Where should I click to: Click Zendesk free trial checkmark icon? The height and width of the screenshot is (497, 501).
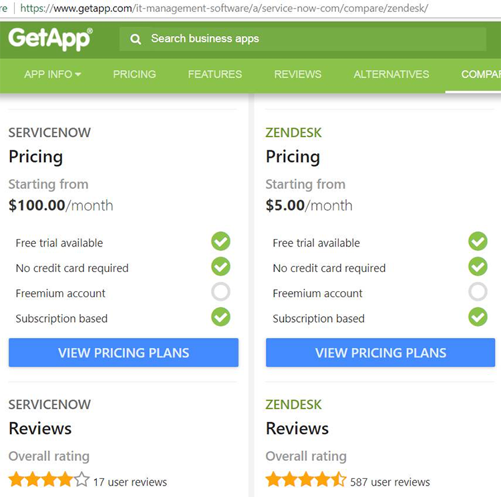[x=478, y=242]
